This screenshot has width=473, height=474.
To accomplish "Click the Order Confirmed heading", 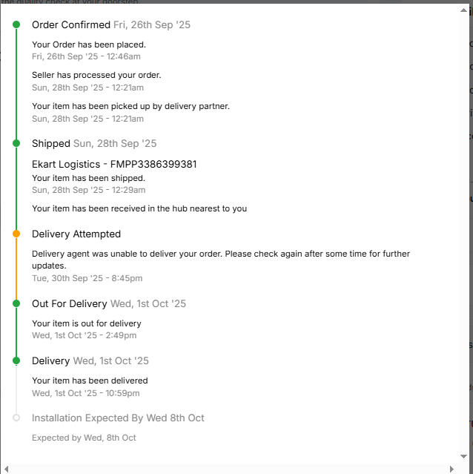I will (x=71, y=24).
